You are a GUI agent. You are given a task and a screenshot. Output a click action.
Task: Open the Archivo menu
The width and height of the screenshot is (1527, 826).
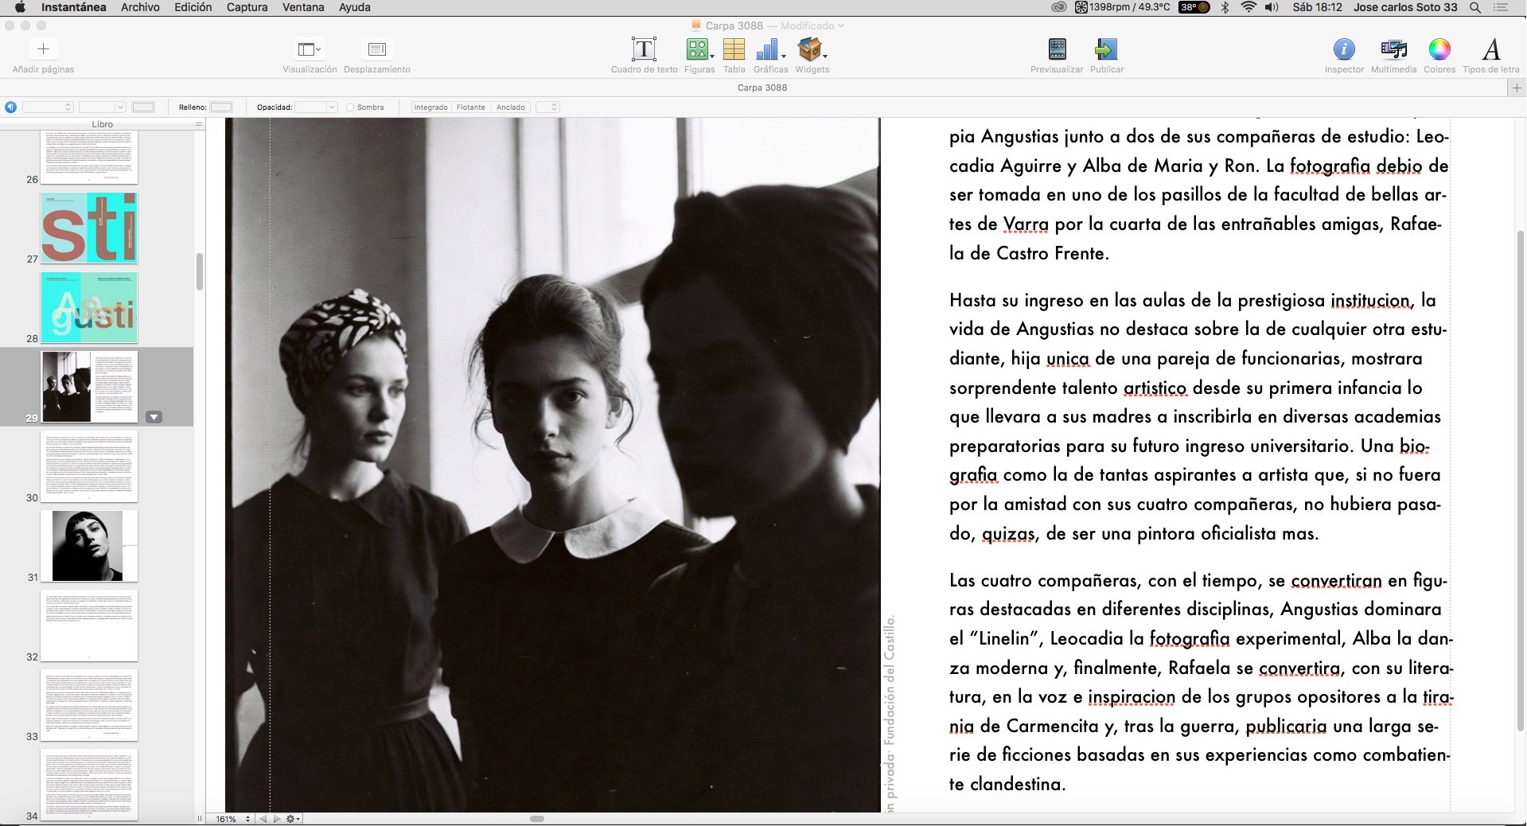click(x=140, y=7)
